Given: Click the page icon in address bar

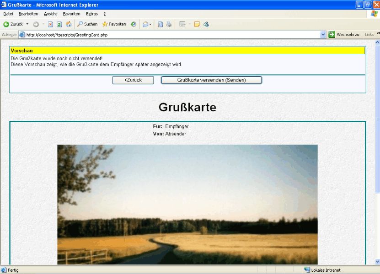Looking at the screenshot, I should coord(22,35).
